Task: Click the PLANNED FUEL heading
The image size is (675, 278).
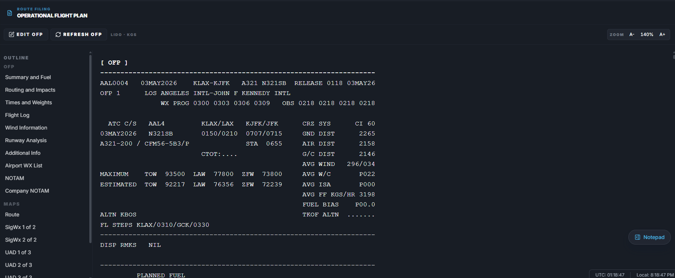Action: tap(161, 275)
